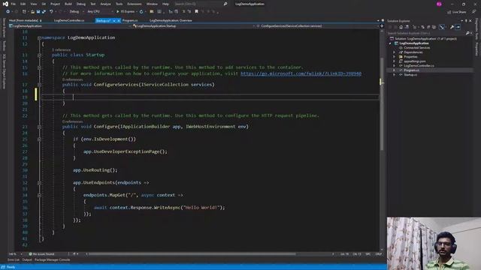
Task: Click the Navigate Backward toolbar icon
Action: point(8,12)
